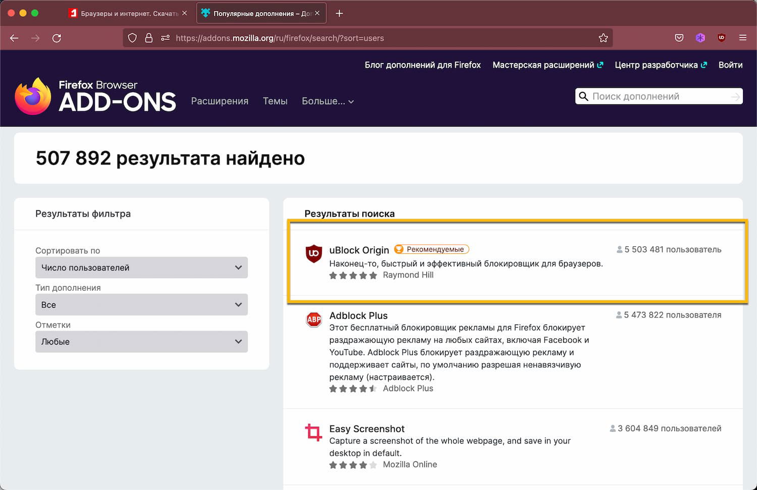Open the uBlock Origin toolbar extension icon
Image resolution: width=757 pixels, height=490 pixels.
[x=722, y=38]
